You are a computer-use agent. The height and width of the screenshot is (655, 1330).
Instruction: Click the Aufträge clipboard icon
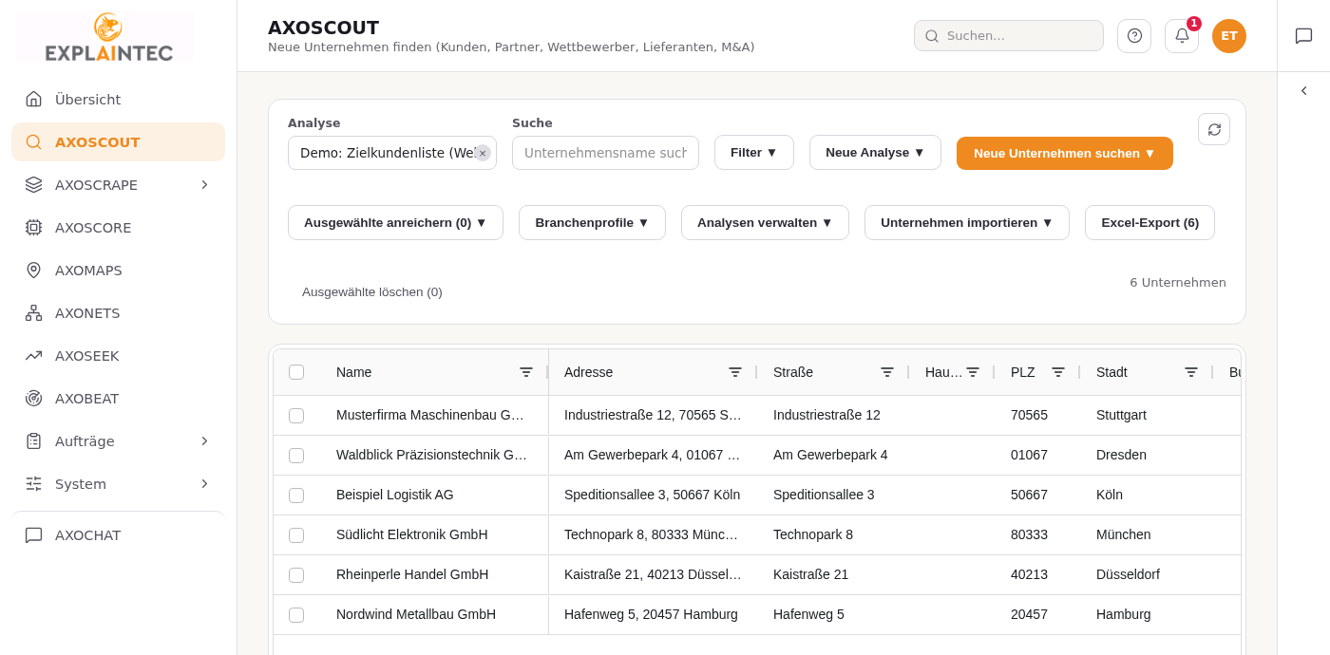(33, 441)
